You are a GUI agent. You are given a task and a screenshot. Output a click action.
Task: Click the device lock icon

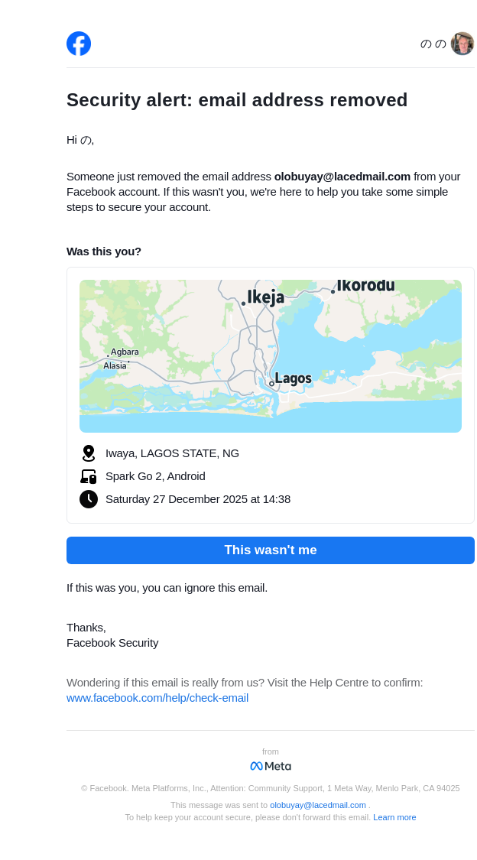pos(89,476)
